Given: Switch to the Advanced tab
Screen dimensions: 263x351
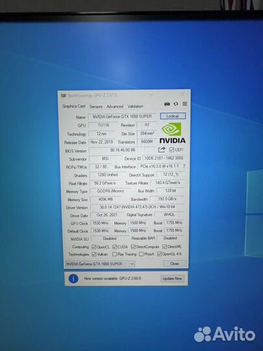Looking at the screenshot, I should pyautogui.click(x=115, y=107).
